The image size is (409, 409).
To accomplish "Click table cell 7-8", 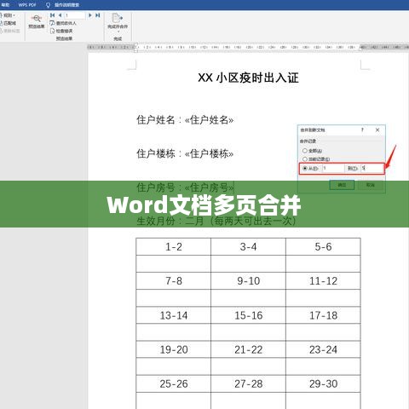I will [x=174, y=281].
